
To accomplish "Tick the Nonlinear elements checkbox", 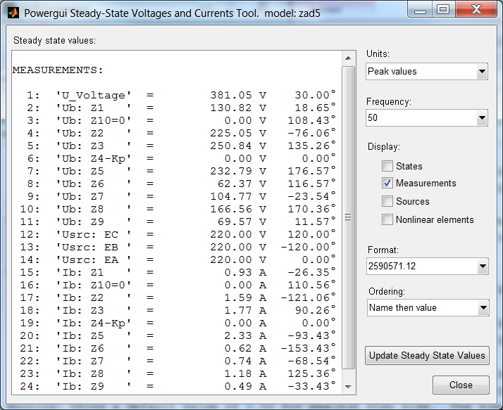I will tap(387, 219).
